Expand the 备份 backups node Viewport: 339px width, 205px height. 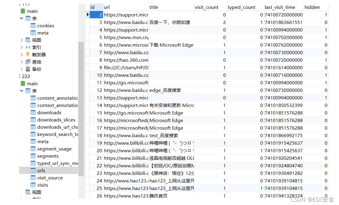[21, 69]
